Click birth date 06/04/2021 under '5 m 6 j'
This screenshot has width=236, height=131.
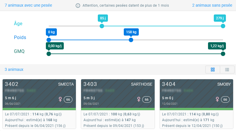(13, 104)
